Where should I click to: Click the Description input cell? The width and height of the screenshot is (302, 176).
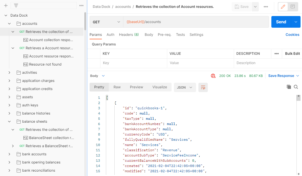pos(268,63)
